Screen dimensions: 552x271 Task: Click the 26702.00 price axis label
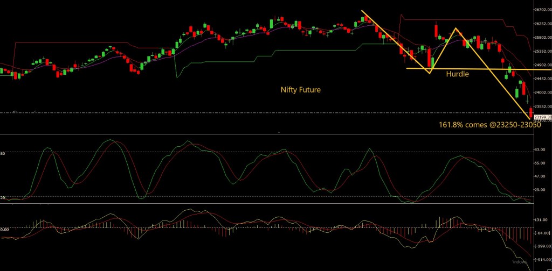point(541,10)
